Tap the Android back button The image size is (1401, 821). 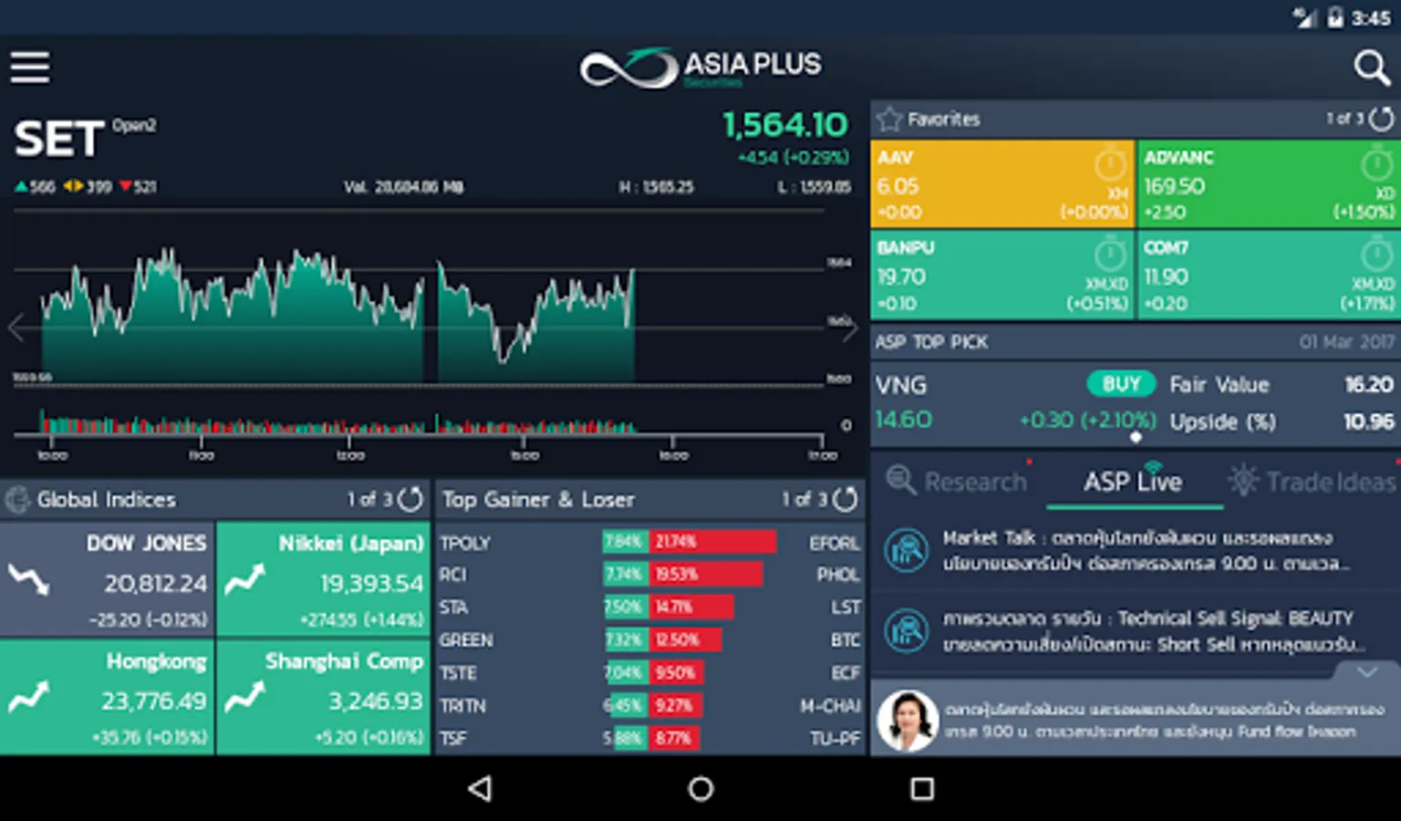[x=480, y=788]
